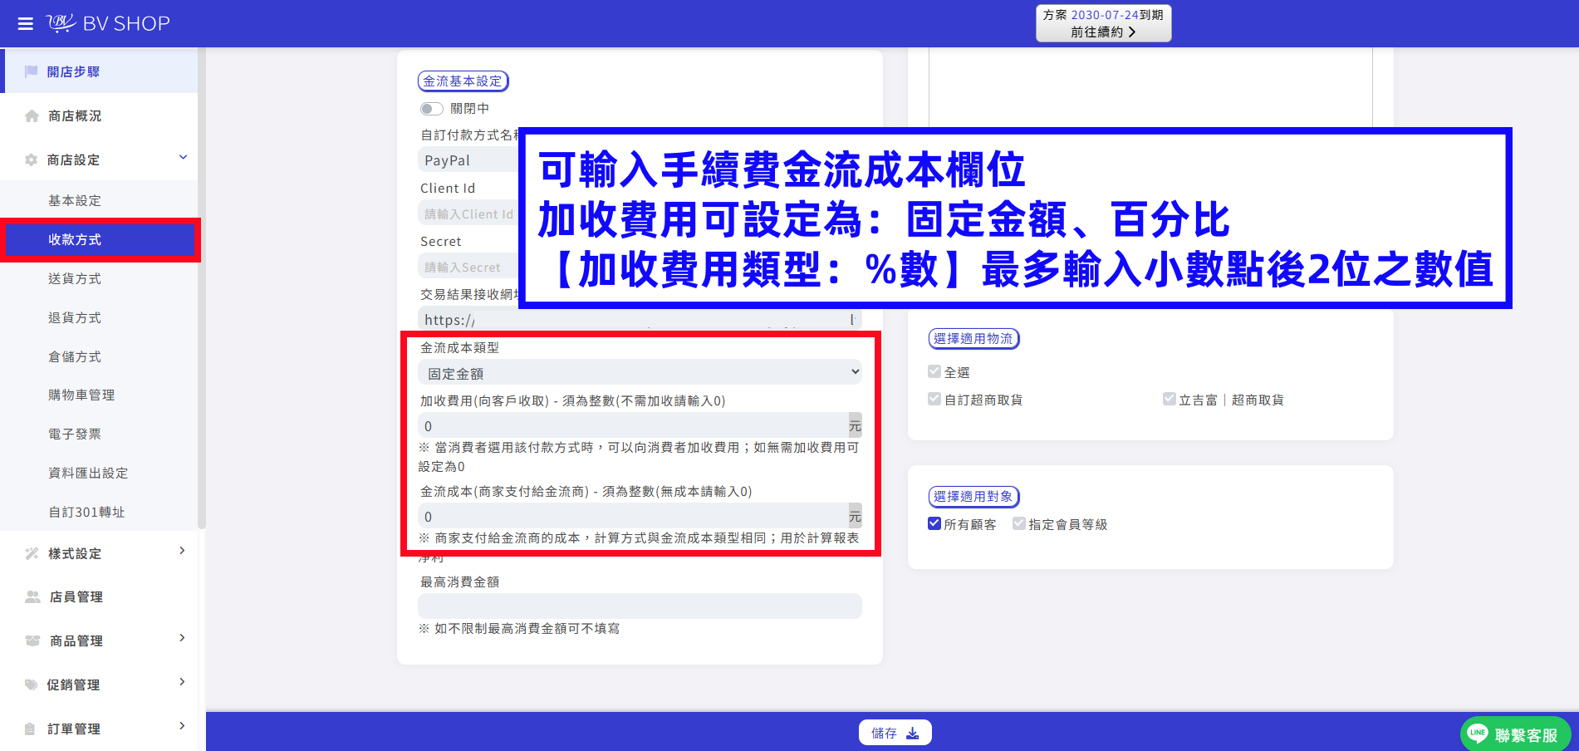Toggle the 自訂超商取貨 checkbox

pyautogui.click(x=934, y=399)
